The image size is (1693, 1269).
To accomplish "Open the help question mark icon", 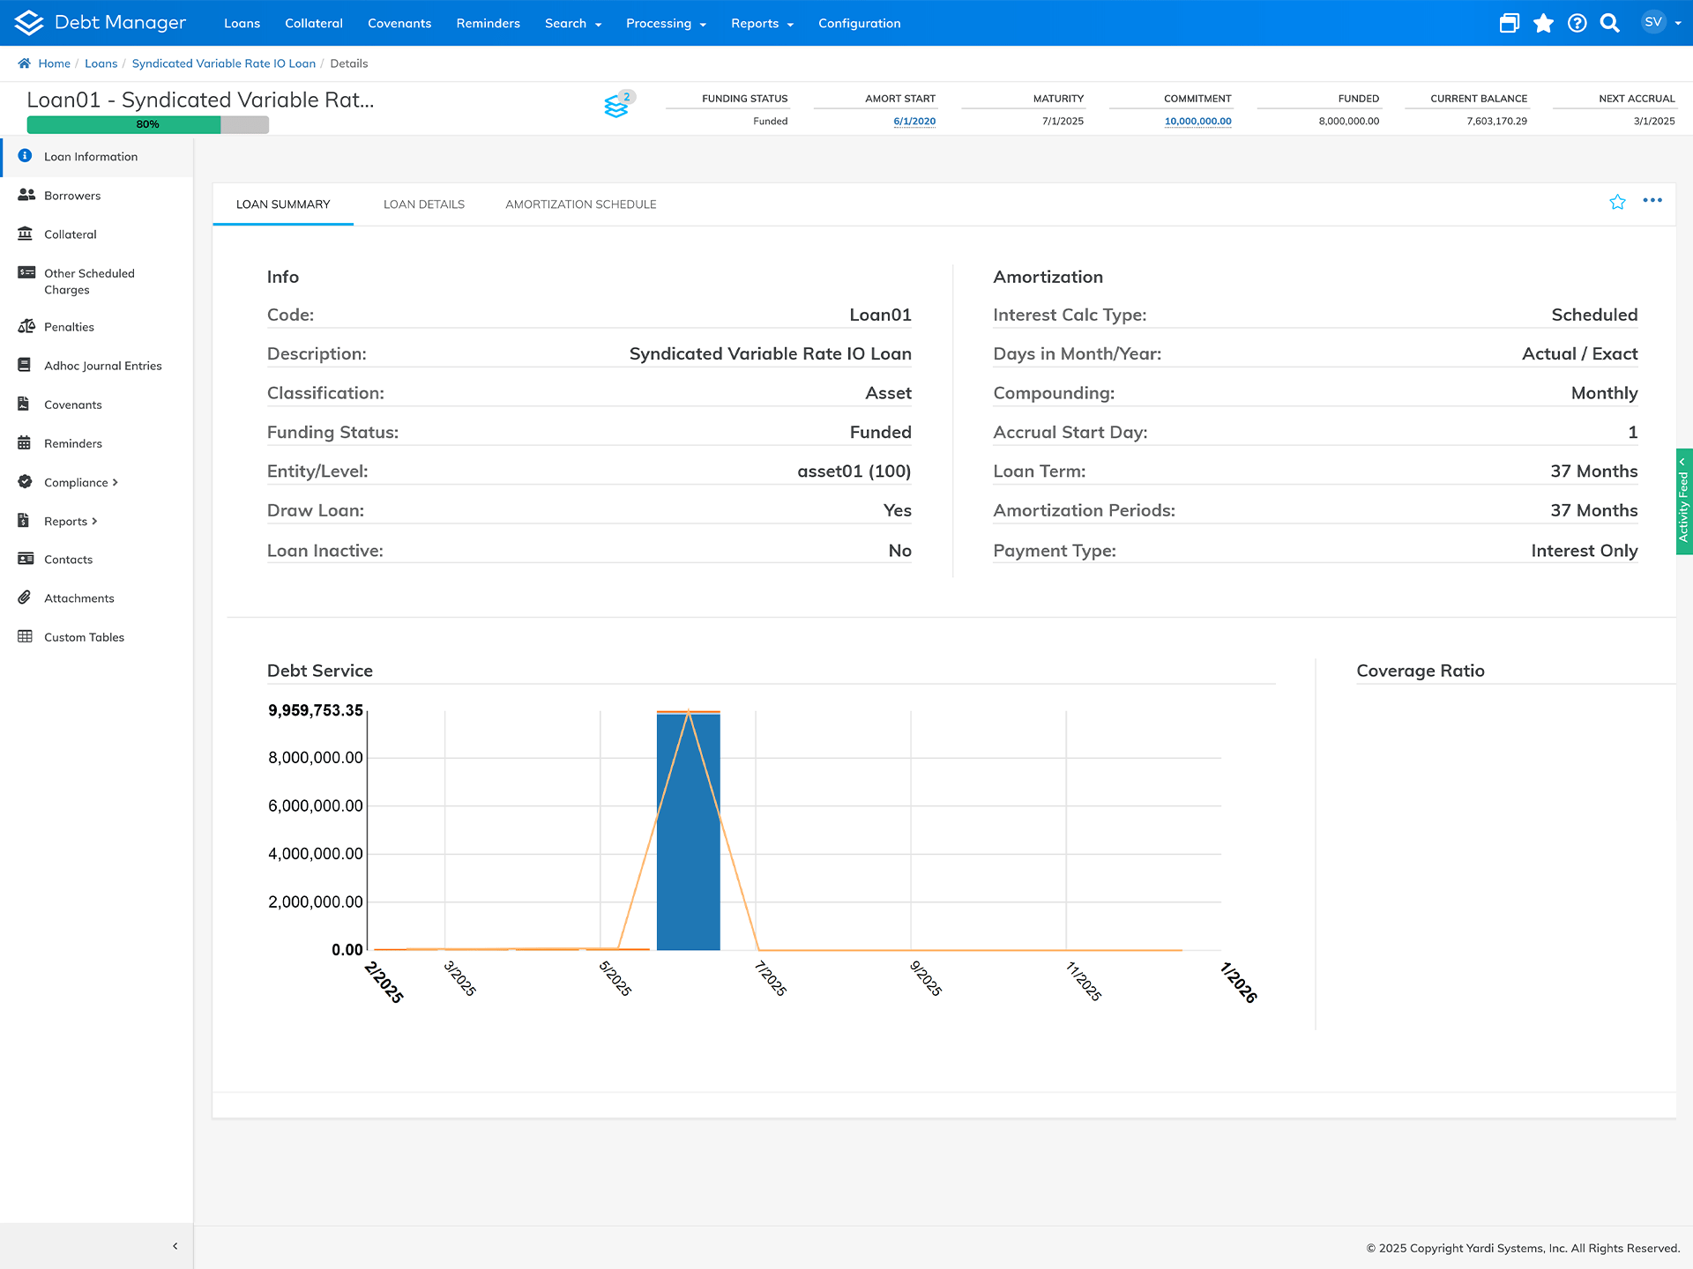I will coord(1577,24).
